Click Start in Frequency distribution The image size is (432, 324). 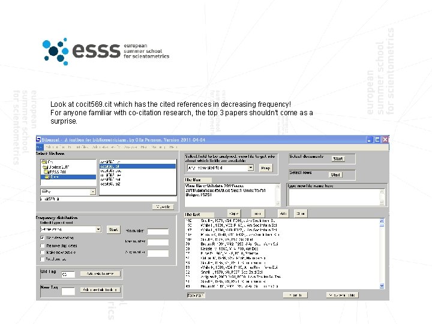pyautogui.click(x=113, y=229)
